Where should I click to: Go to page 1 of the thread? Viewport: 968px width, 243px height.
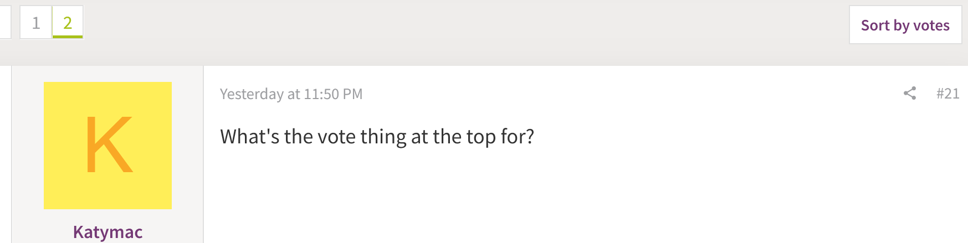pyautogui.click(x=36, y=23)
